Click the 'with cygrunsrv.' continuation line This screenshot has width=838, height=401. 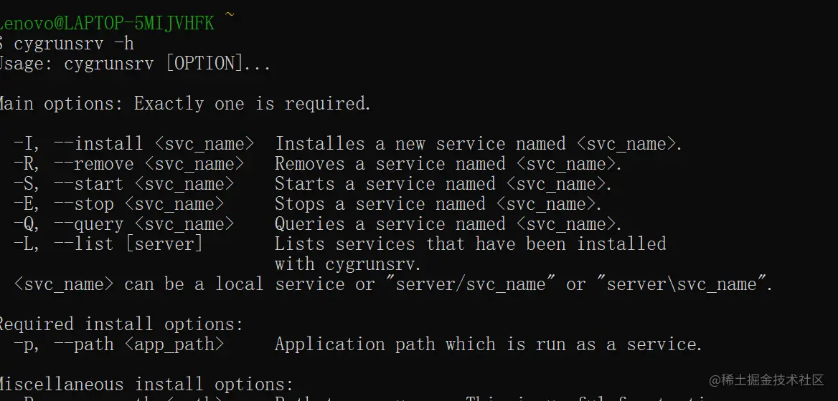(349, 264)
